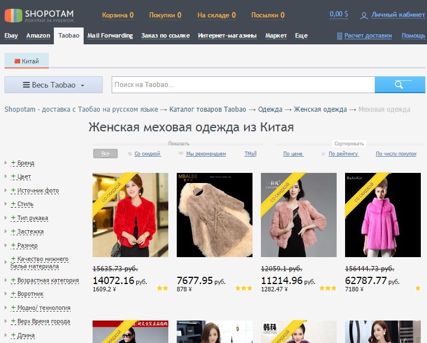Expand the Источник фото filter
This screenshot has width=427, height=343.
35,191
